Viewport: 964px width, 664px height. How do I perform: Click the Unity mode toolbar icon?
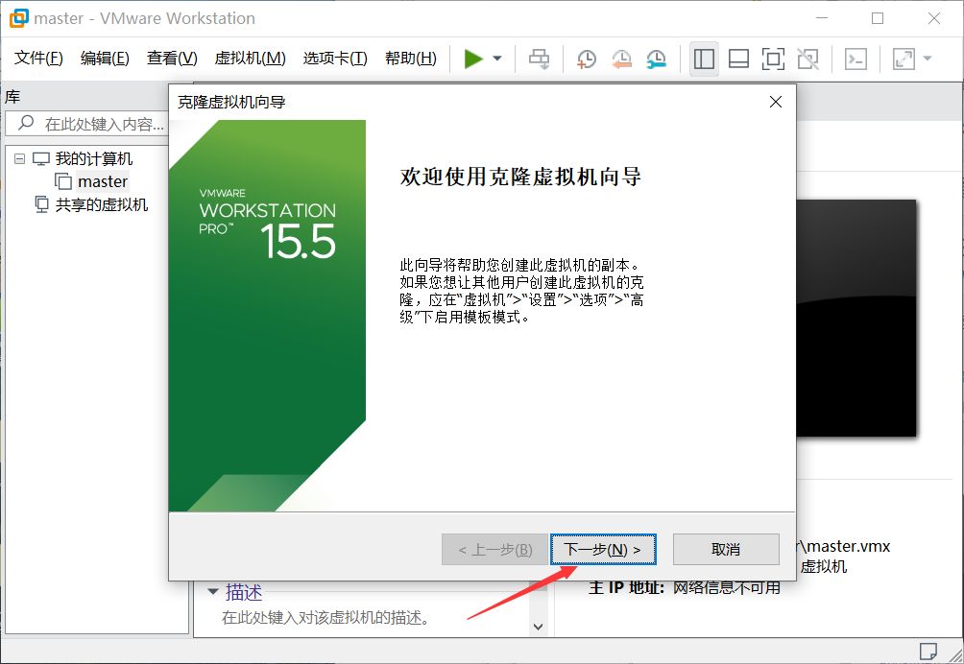[x=807, y=59]
